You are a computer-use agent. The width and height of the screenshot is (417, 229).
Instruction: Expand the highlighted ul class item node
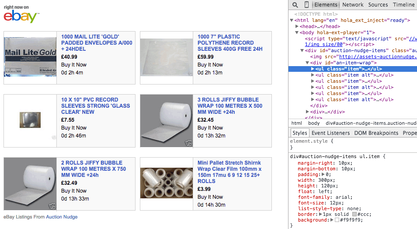tap(313, 69)
